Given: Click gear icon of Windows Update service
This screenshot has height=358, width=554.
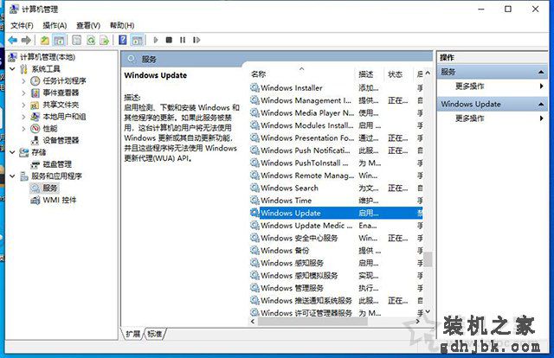Looking at the screenshot, I should pyautogui.click(x=254, y=213).
